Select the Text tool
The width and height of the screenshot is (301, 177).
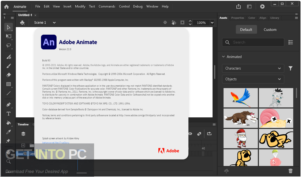click(x=9, y=114)
